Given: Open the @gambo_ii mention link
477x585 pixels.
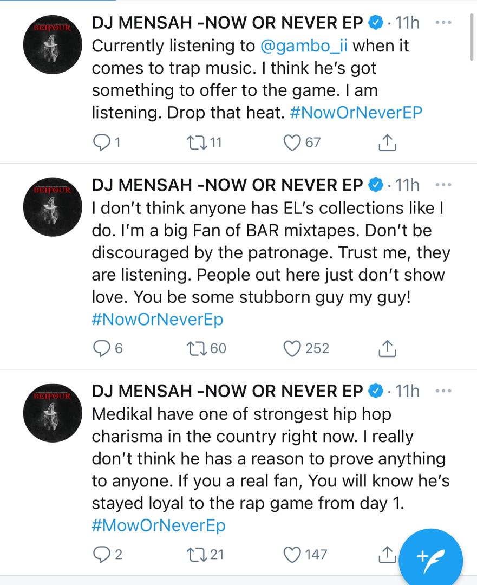Looking at the screenshot, I should (x=304, y=46).
